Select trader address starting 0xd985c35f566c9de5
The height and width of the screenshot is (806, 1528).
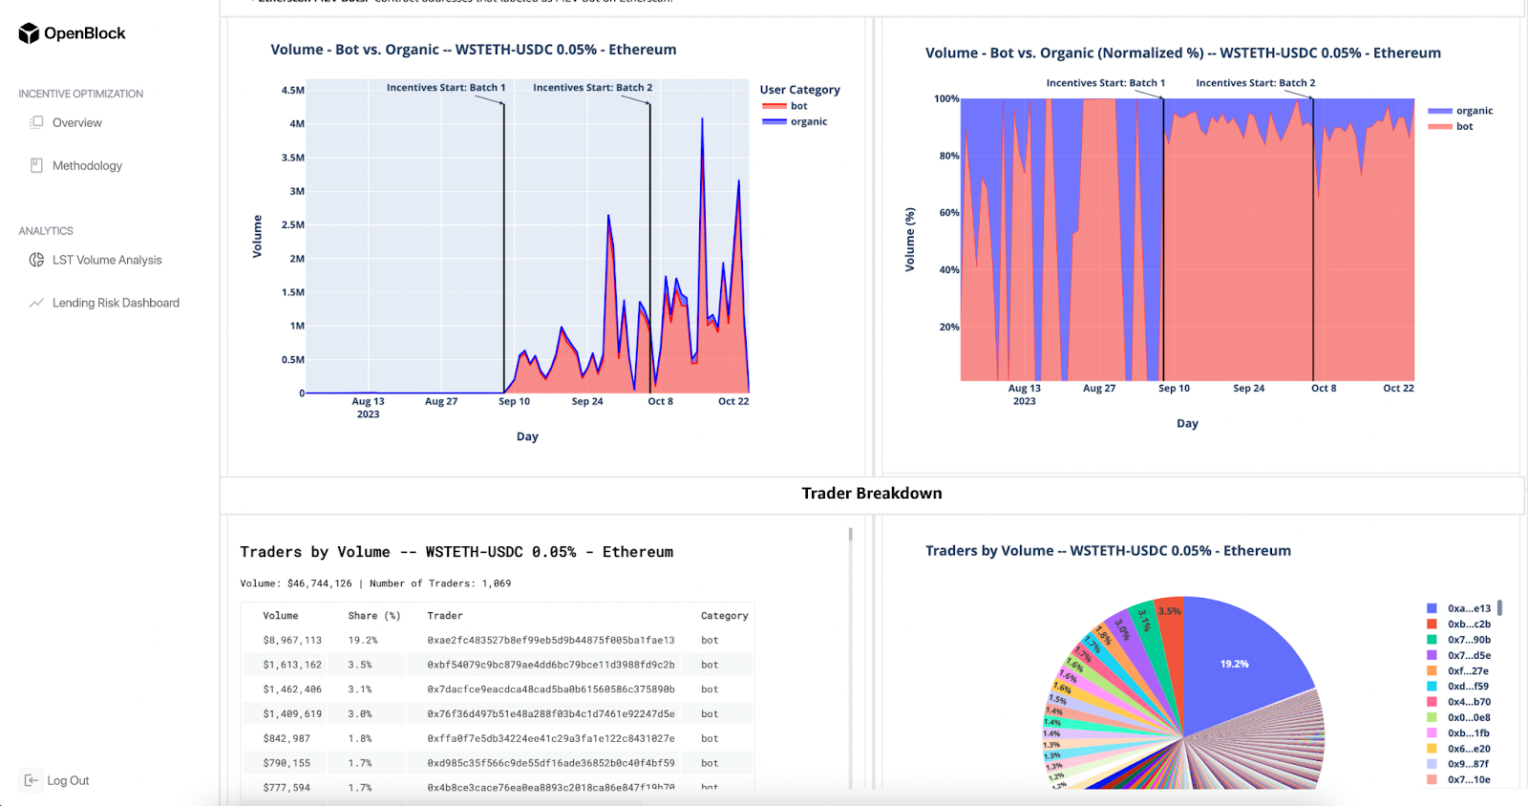pos(551,763)
